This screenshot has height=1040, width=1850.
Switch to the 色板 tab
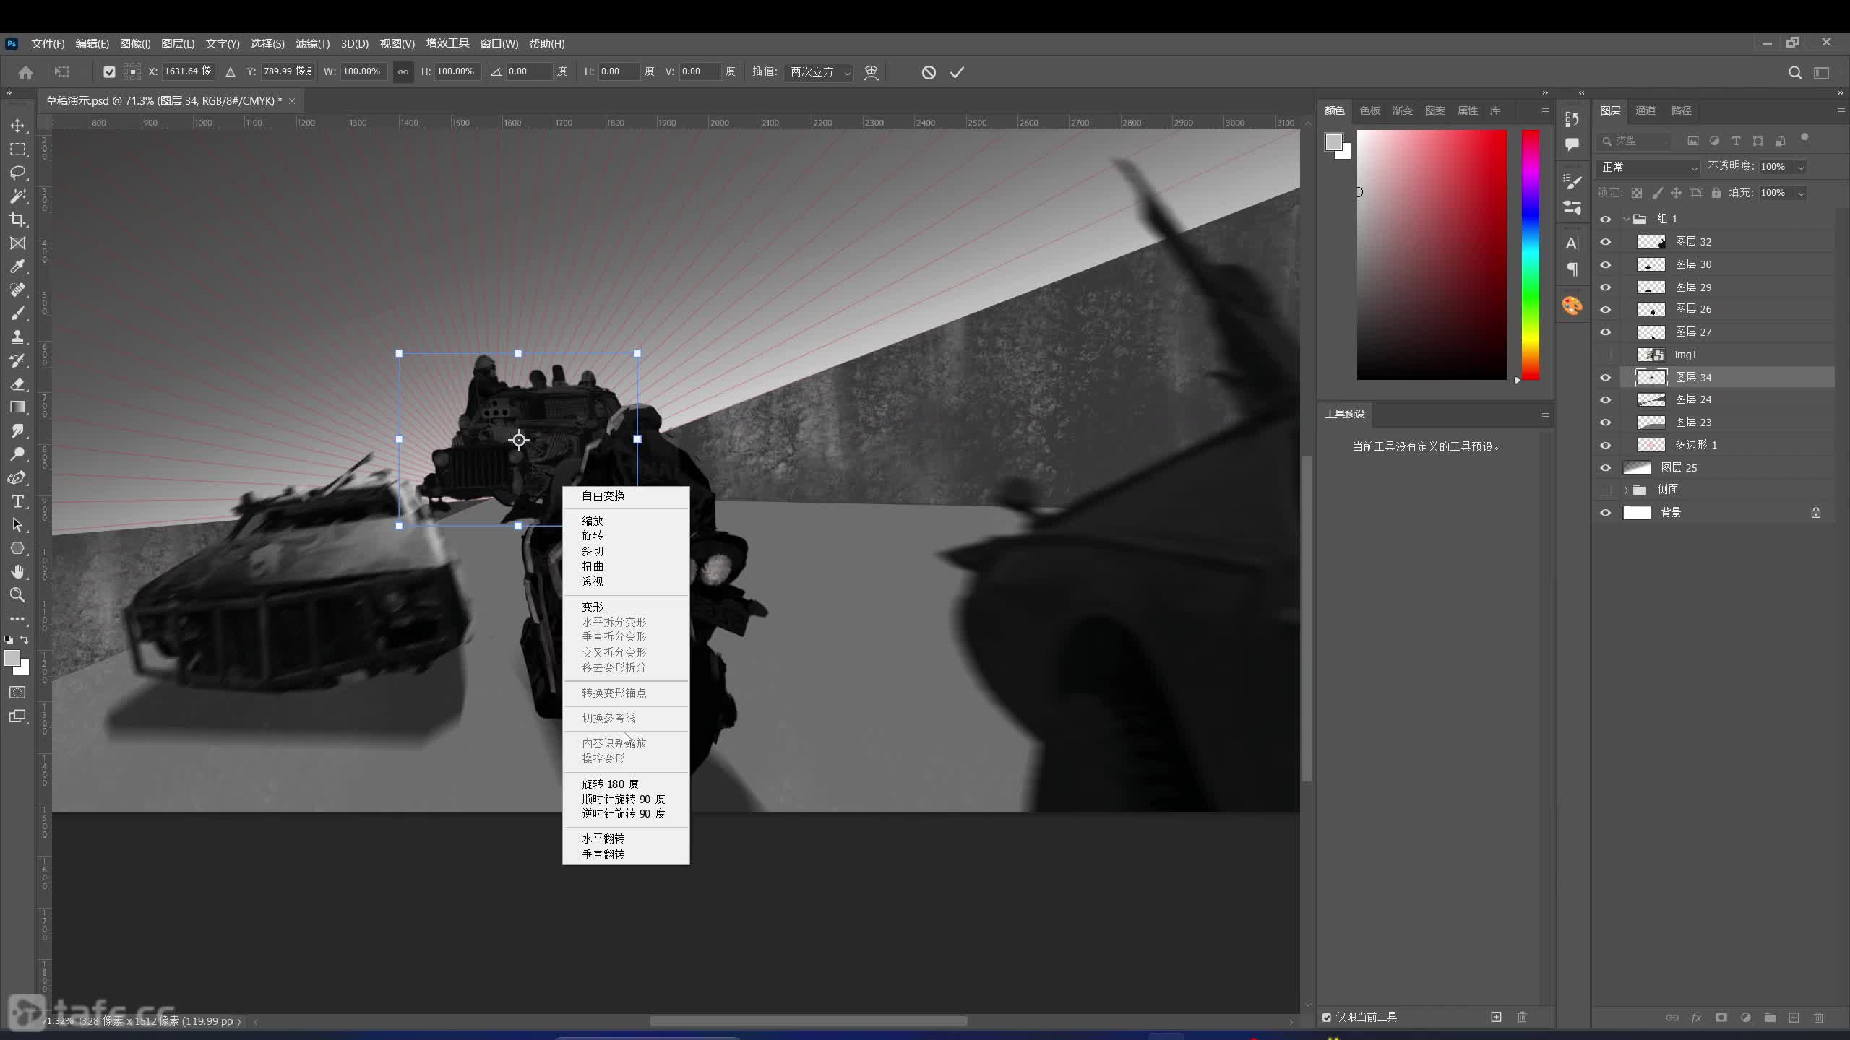coord(1369,110)
